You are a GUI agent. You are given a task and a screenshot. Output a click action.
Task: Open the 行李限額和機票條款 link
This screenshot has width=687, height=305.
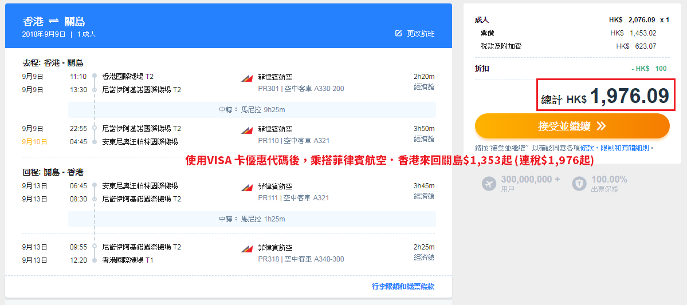pos(403,287)
